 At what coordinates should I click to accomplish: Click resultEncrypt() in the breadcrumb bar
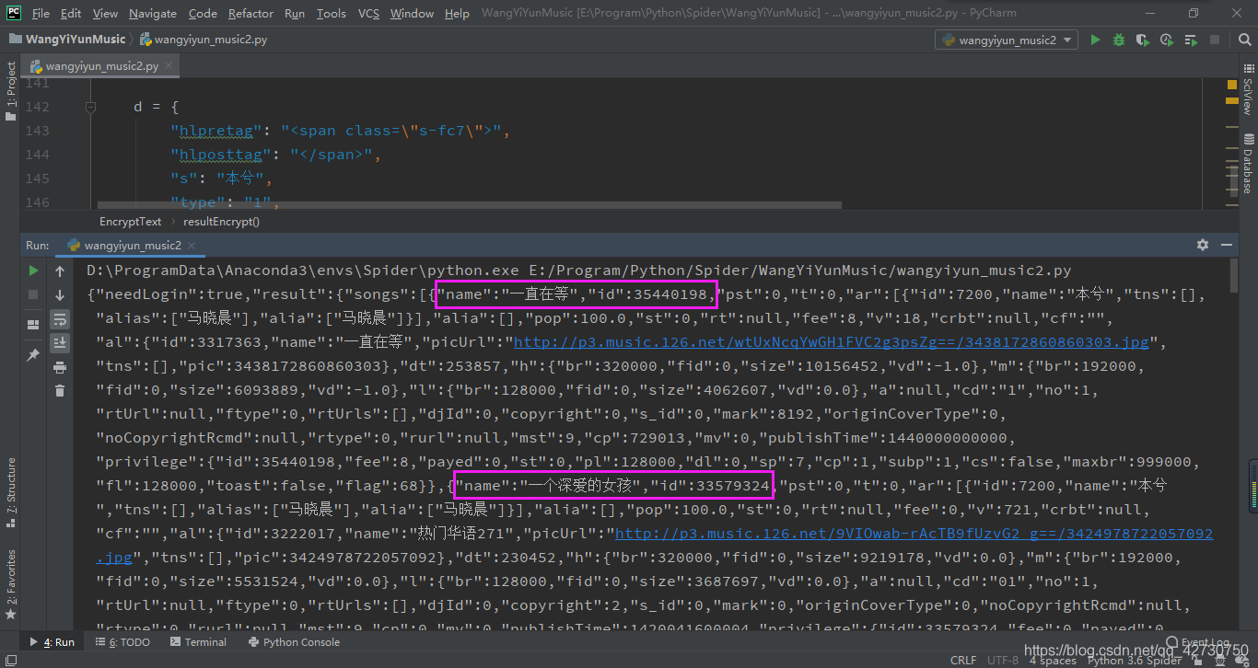point(221,221)
